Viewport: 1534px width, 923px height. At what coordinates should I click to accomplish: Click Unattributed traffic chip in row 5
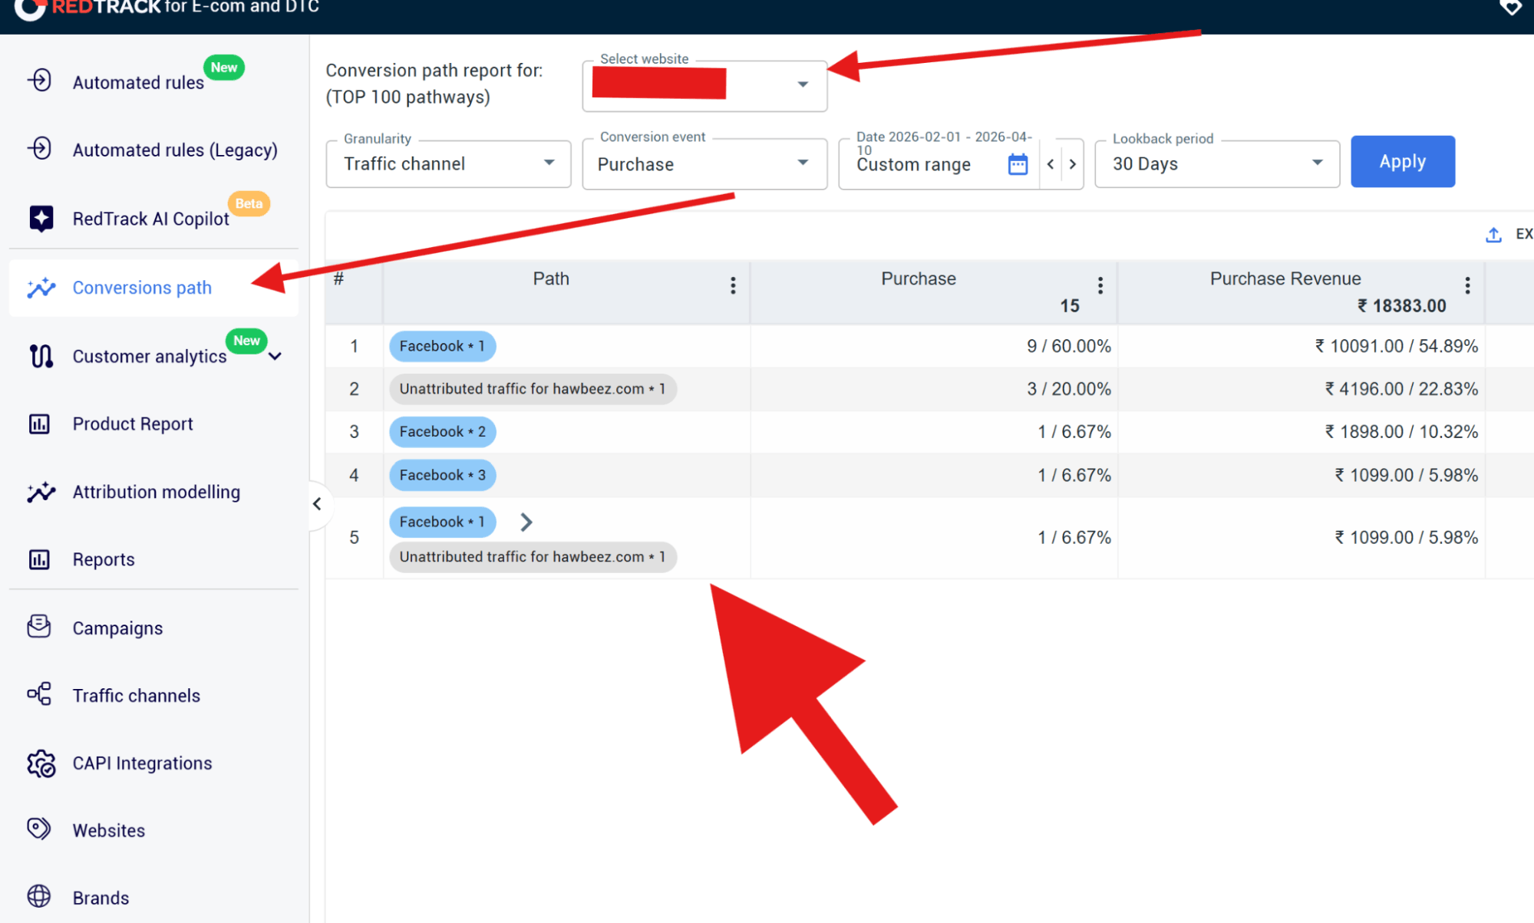(x=533, y=557)
